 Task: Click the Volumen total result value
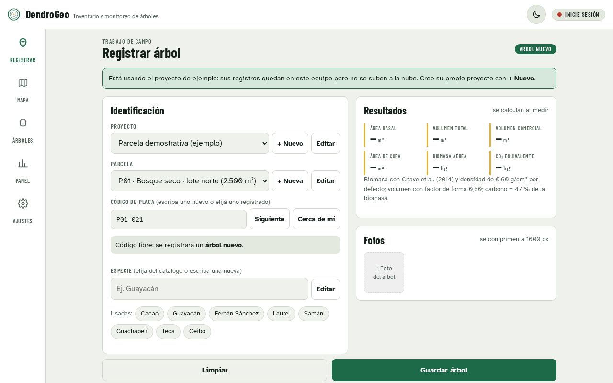point(440,139)
